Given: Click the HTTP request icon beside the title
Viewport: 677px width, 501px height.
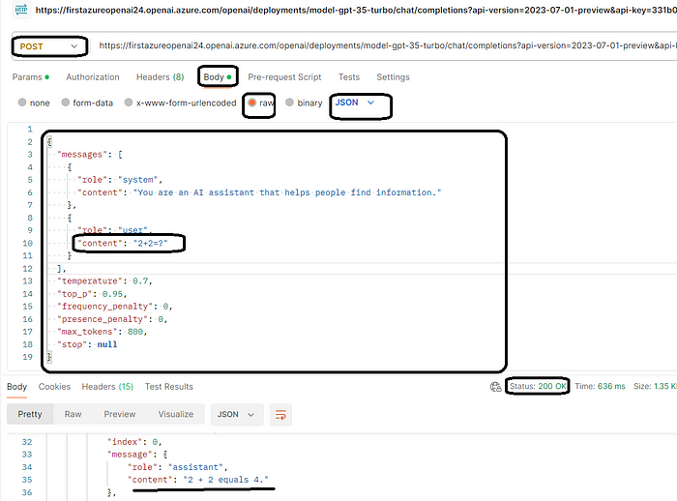Looking at the screenshot, I should (x=21, y=9).
